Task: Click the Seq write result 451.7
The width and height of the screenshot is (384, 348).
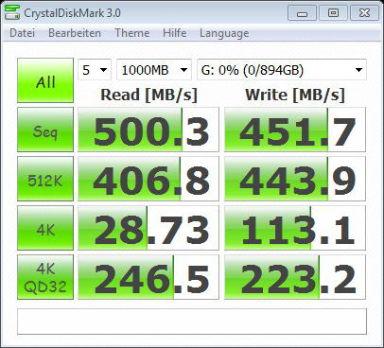Action: pyautogui.click(x=295, y=130)
